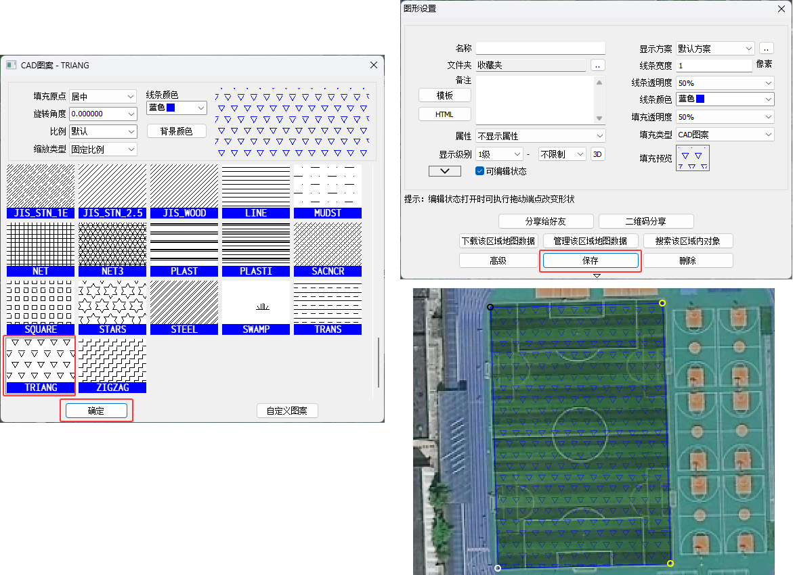The width and height of the screenshot is (793, 575).
Task: Click 分享给好友 button
Action: (546, 221)
